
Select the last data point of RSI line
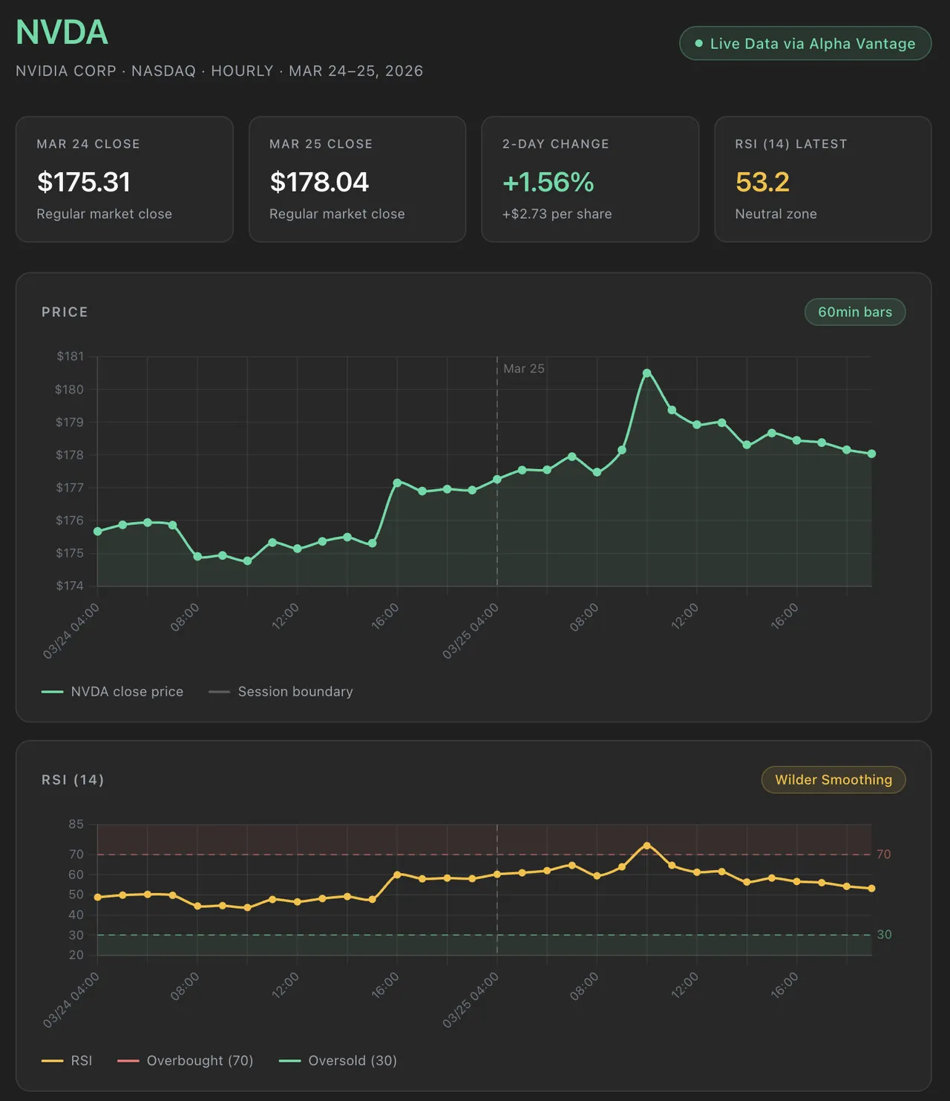pos(871,889)
